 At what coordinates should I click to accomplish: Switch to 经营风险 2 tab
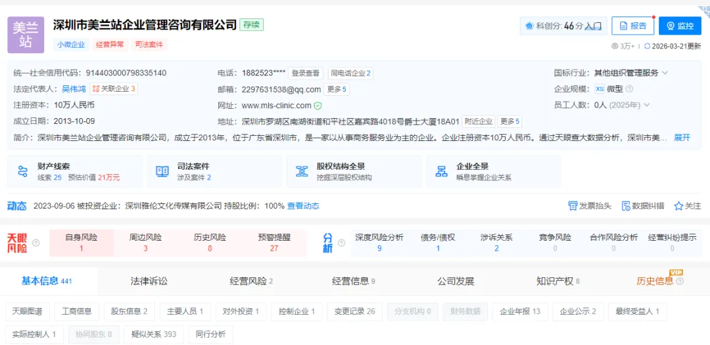251,281
